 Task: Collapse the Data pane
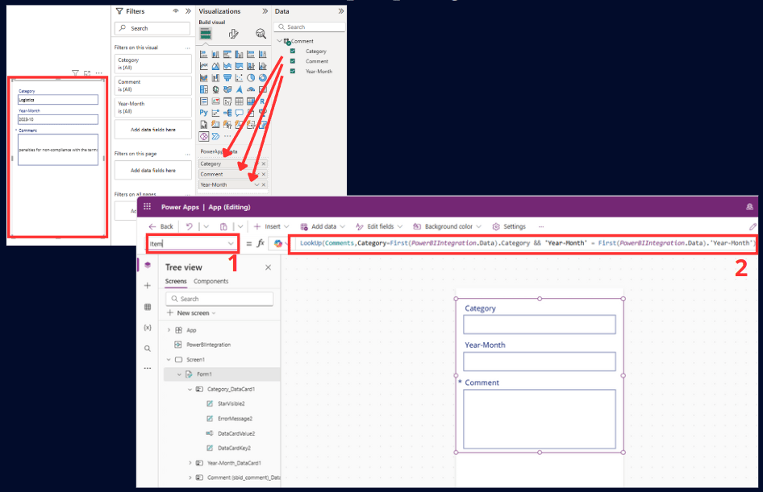(x=341, y=10)
